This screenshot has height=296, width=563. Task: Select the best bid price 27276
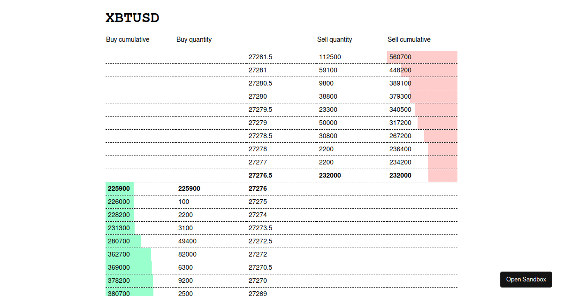click(x=258, y=188)
